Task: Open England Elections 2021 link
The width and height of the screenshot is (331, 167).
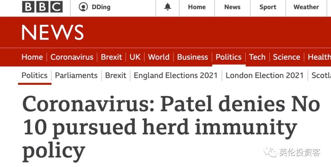Action: pos(175,75)
